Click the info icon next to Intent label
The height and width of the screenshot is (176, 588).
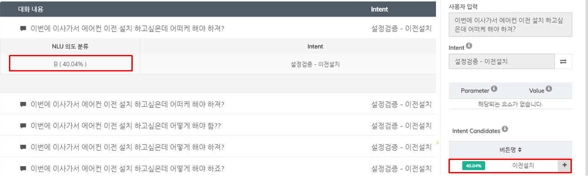pos(469,46)
